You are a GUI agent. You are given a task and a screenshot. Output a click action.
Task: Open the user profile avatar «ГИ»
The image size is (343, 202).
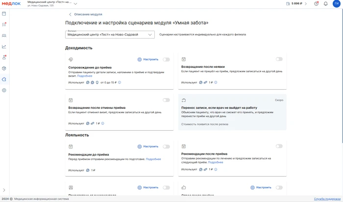coord(336,4)
